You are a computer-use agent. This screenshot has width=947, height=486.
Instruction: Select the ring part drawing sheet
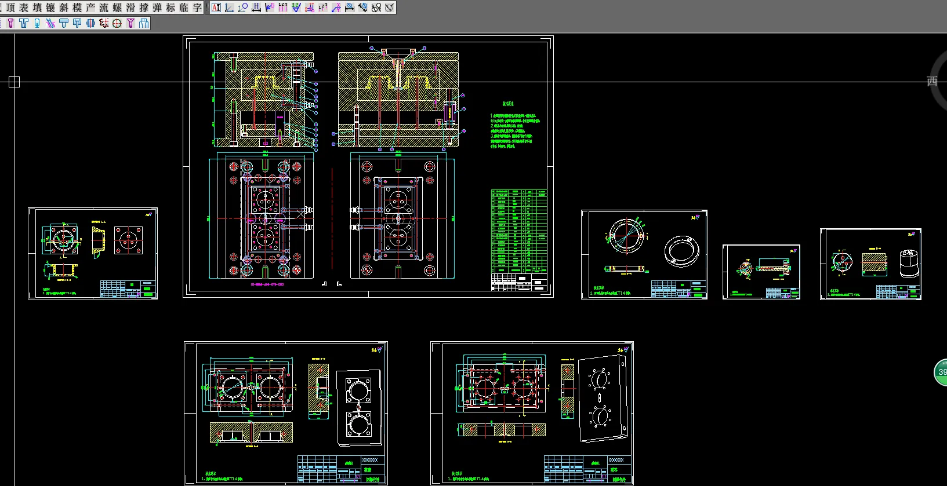pos(644,254)
